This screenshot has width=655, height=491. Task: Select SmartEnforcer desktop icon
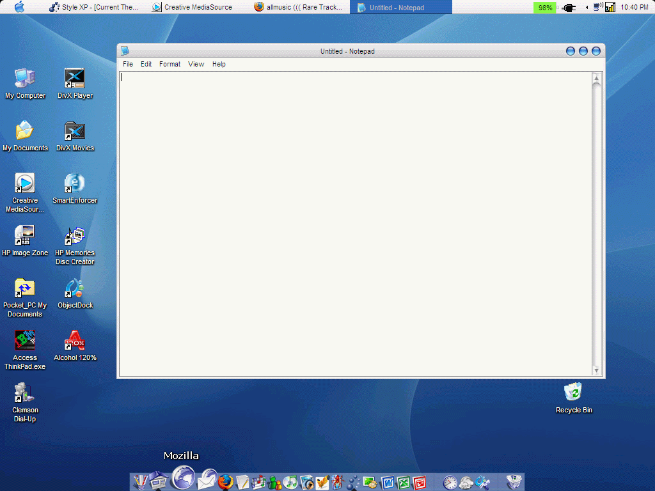tap(75, 189)
